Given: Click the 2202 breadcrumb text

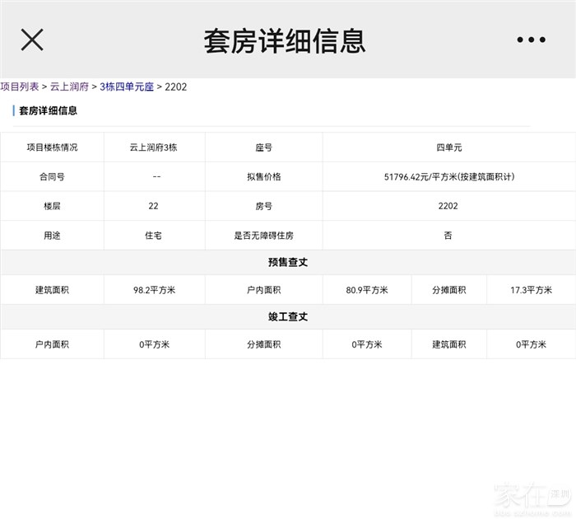Looking at the screenshot, I should 176,86.
